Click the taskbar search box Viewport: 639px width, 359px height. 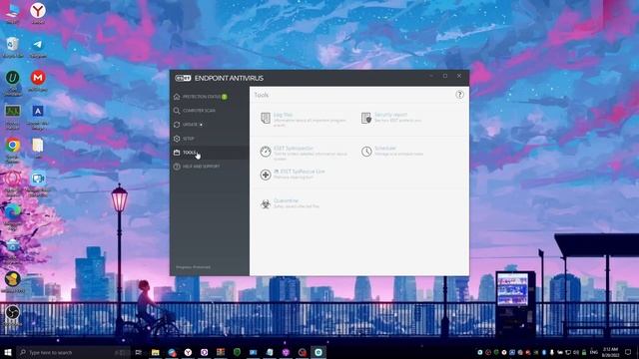coord(73,352)
